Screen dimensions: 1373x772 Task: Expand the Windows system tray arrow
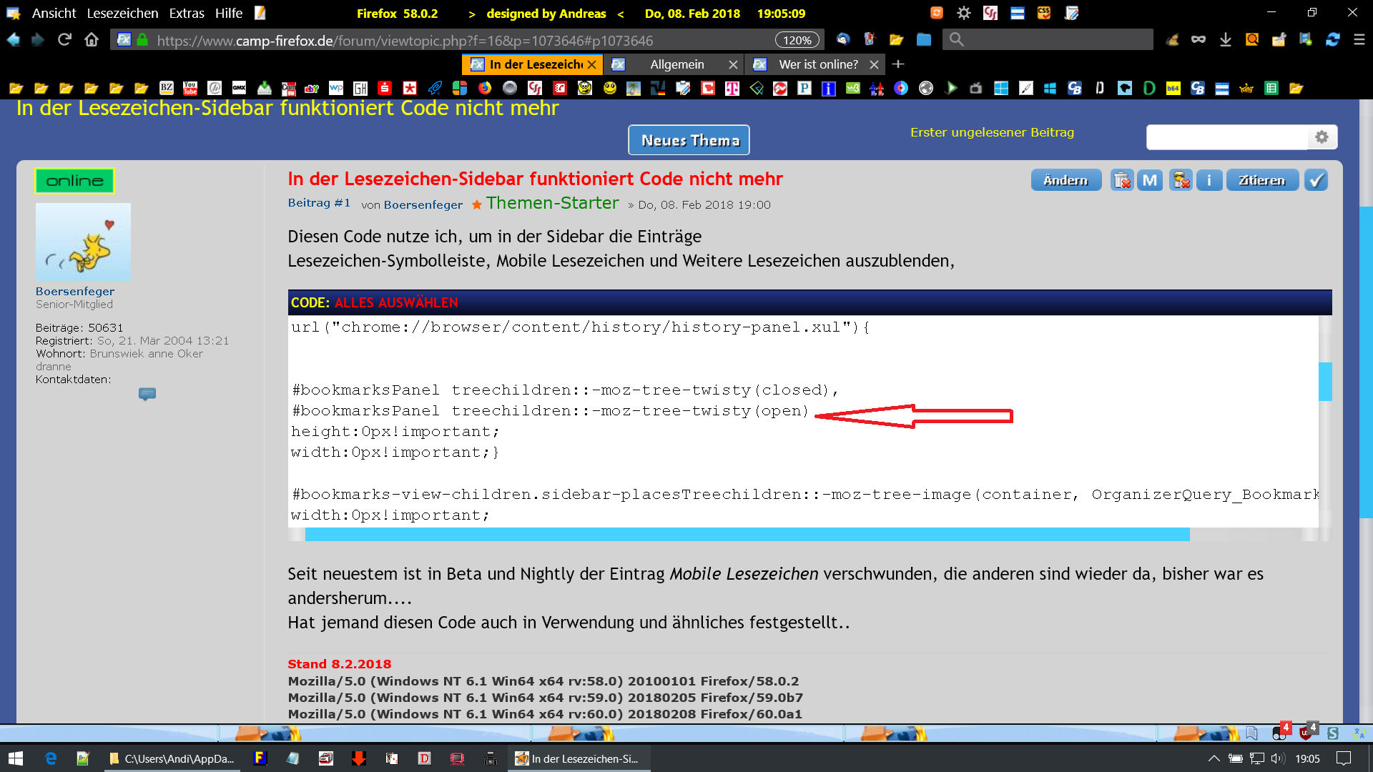[1214, 758]
